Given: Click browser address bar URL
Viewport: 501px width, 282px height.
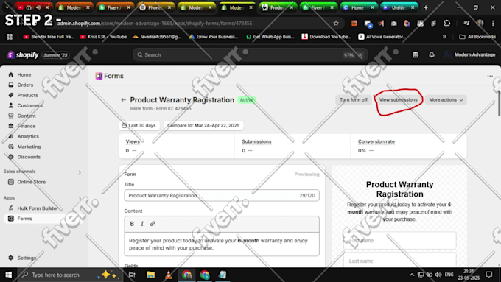Looking at the screenshot, I should (x=155, y=24).
